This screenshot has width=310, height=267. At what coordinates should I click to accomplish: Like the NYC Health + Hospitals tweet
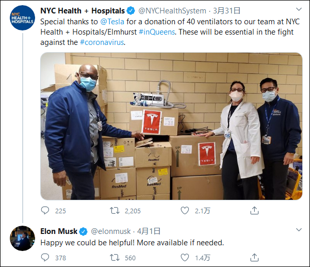click(x=185, y=210)
